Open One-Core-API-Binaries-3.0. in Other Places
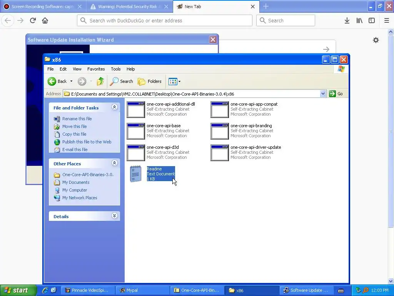This screenshot has height=296, width=394. [88, 175]
